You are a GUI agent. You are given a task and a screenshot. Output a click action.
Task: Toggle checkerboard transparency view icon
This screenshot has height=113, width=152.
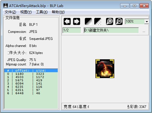(98, 21)
